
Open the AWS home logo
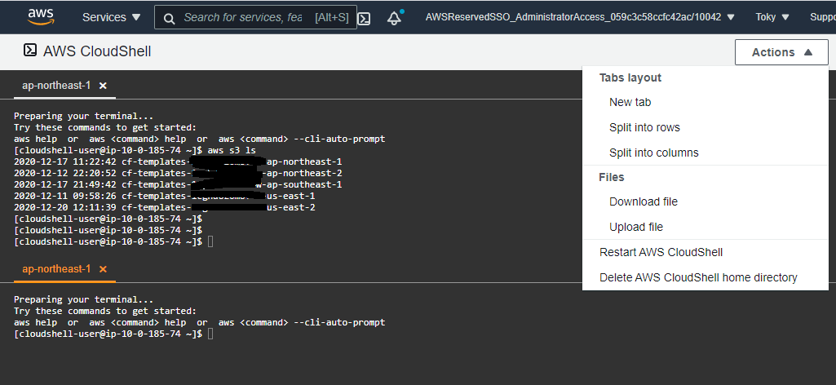41,17
